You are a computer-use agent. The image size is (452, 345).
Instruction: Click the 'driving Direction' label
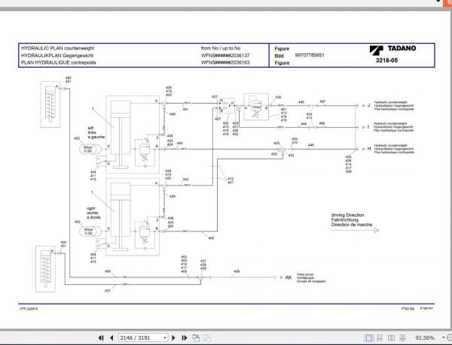[x=347, y=215]
